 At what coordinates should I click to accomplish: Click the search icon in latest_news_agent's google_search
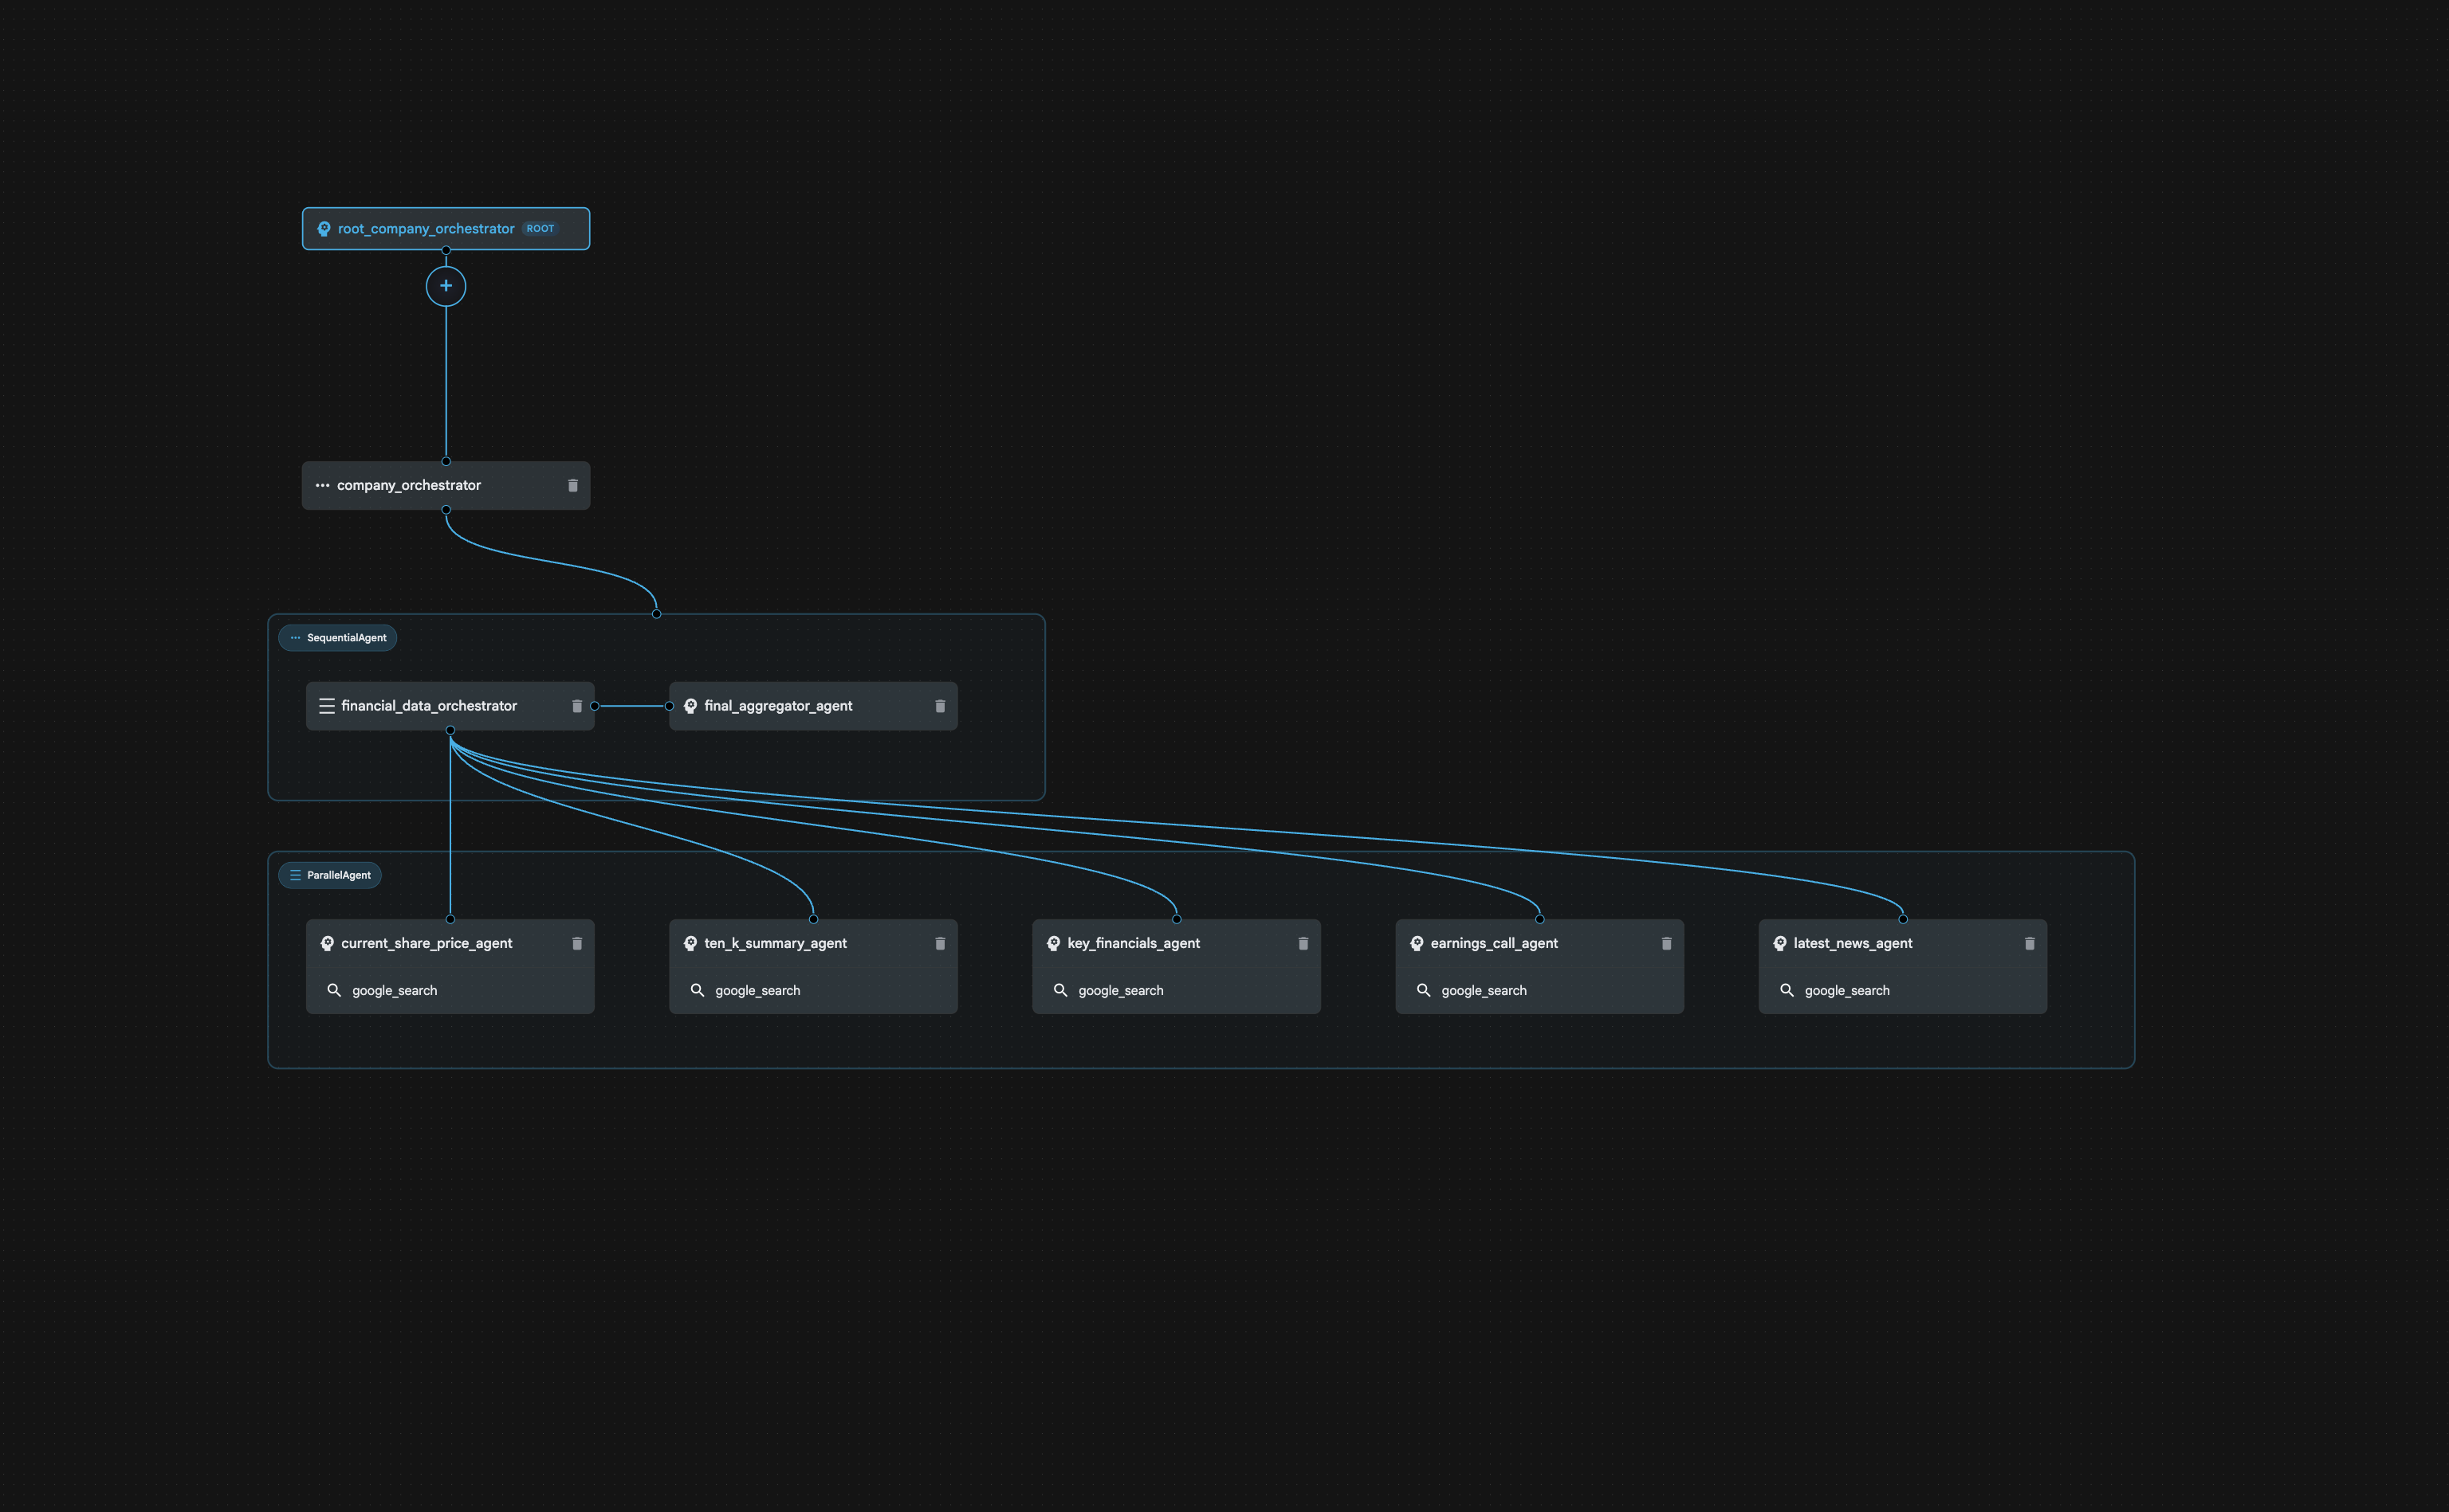click(x=1788, y=990)
